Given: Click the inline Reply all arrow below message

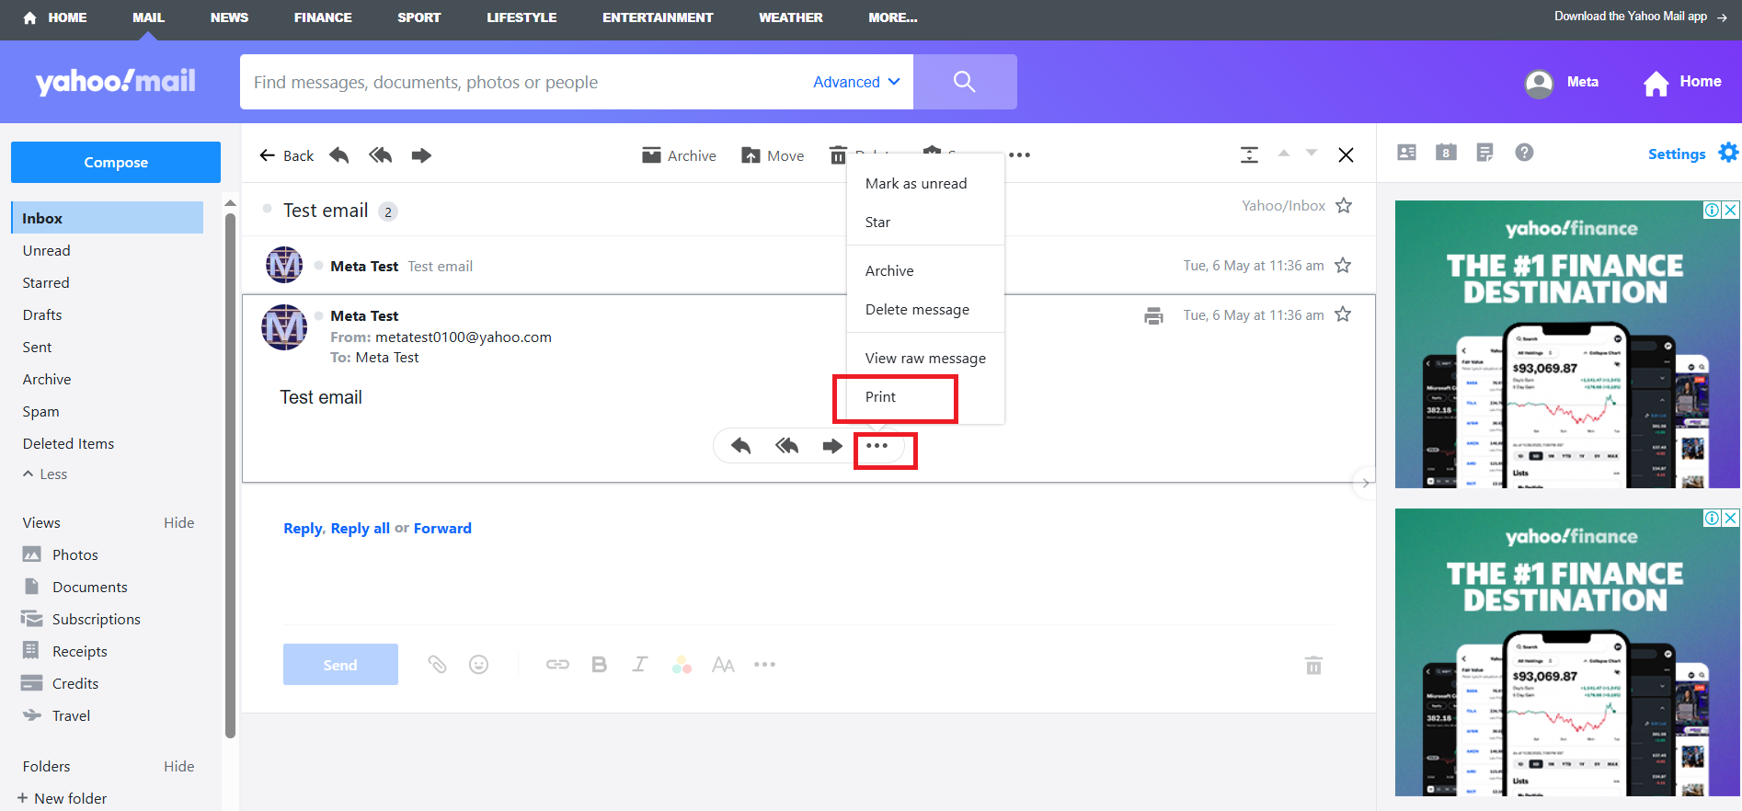Looking at the screenshot, I should coord(786,446).
